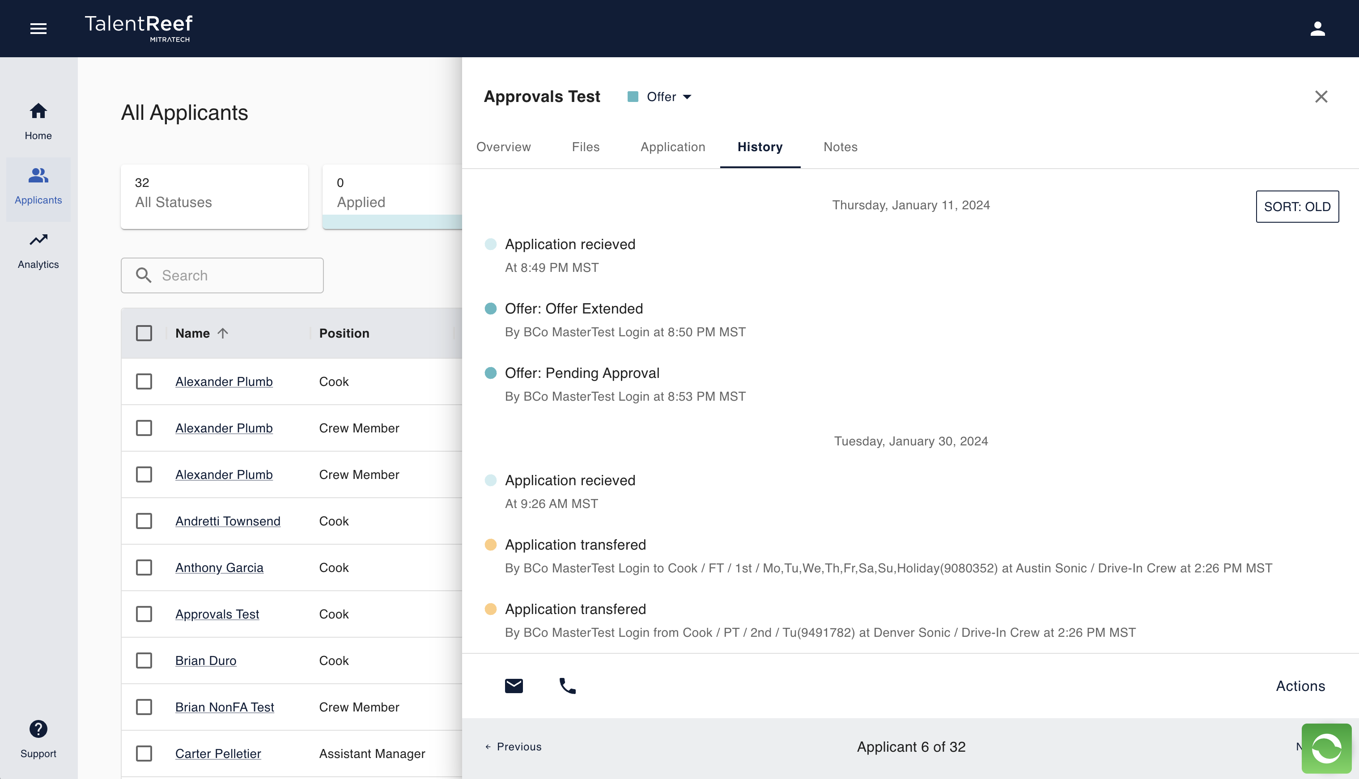Image resolution: width=1359 pixels, height=779 pixels.
Task: Check the Anthony Garcia row checkbox
Action: click(x=144, y=567)
